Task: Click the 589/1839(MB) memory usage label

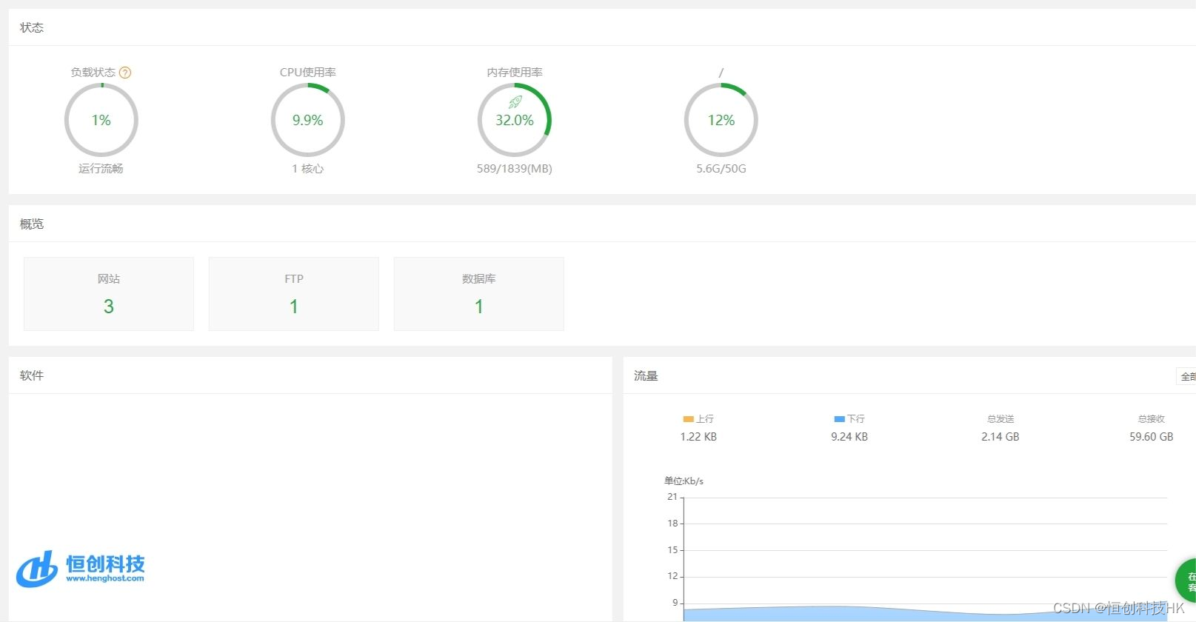Action: pyautogui.click(x=515, y=169)
